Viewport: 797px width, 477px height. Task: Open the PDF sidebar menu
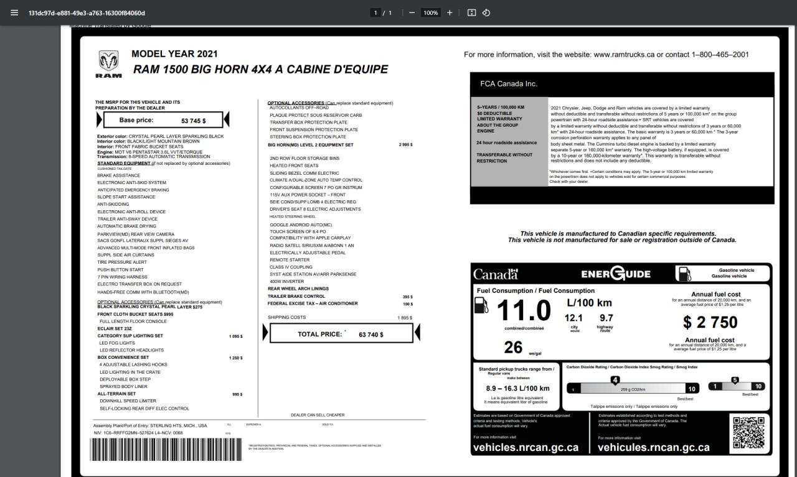click(x=14, y=13)
